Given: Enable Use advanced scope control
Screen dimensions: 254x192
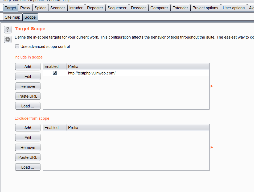Looking at the screenshot, I should point(17,47).
